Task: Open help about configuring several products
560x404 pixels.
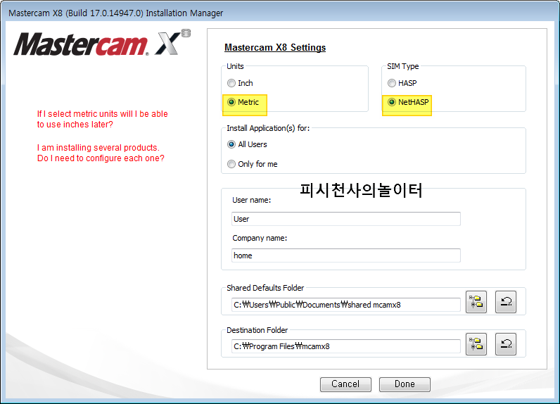Action: [x=101, y=153]
